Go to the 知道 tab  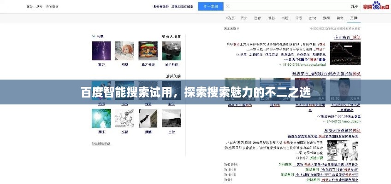[x=313, y=18]
